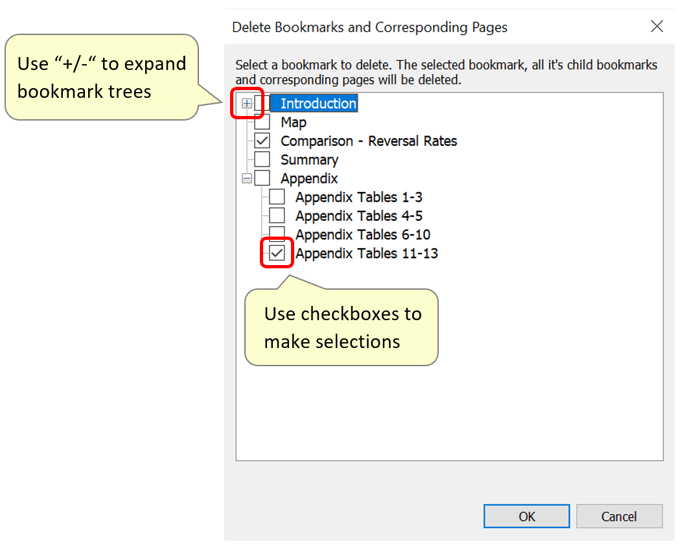Select the Appendix Tables 6-10 label
685x547 pixels.
click(363, 234)
